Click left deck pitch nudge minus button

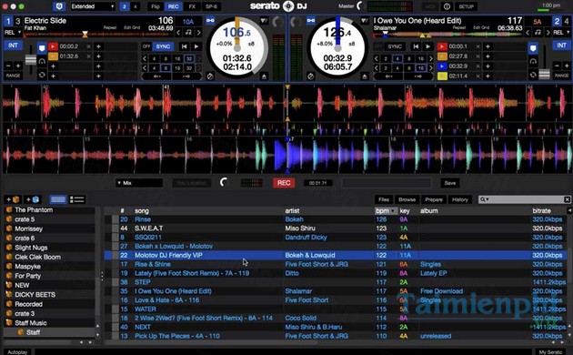click(x=8, y=66)
